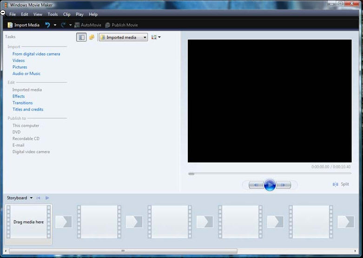Click the third empty storyboard frame
The width and height of the screenshot is (363, 258).
(x=170, y=222)
